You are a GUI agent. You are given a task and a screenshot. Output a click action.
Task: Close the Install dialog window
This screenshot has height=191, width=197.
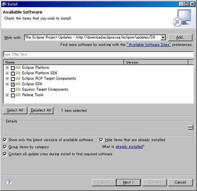(x=192, y=4)
